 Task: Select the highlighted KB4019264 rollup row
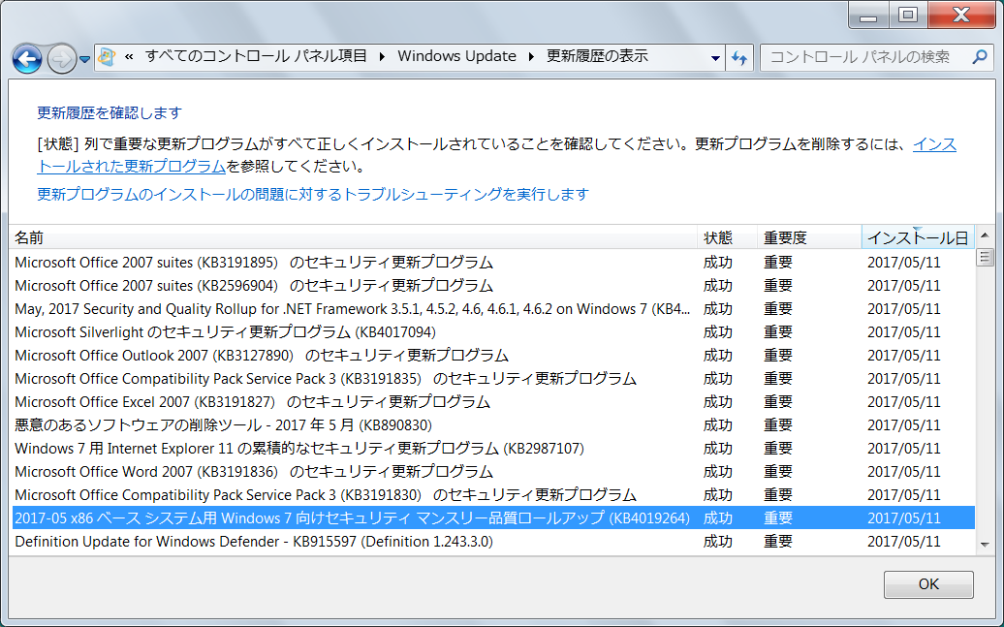(493, 518)
